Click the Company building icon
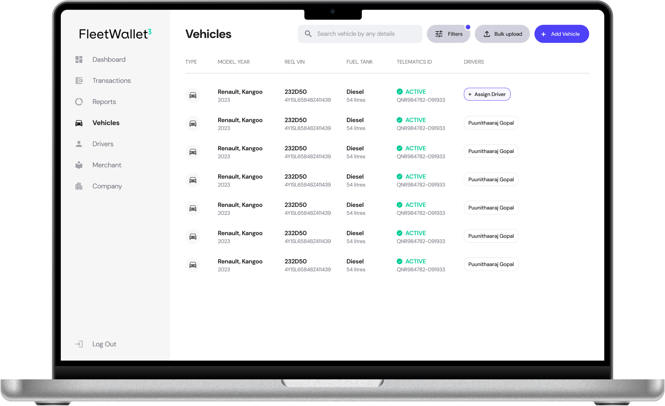665x406 pixels. pos(79,186)
